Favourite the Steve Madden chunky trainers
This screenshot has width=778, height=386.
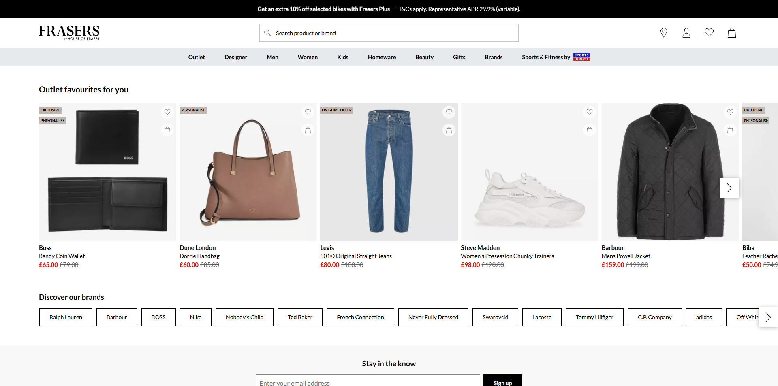(x=590, y=112)
